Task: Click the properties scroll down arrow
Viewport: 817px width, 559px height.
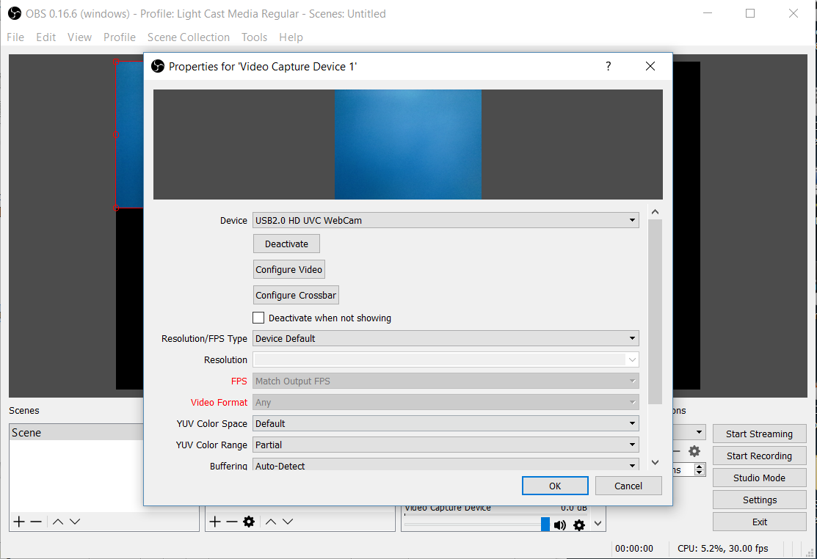Action: [656, 462]
